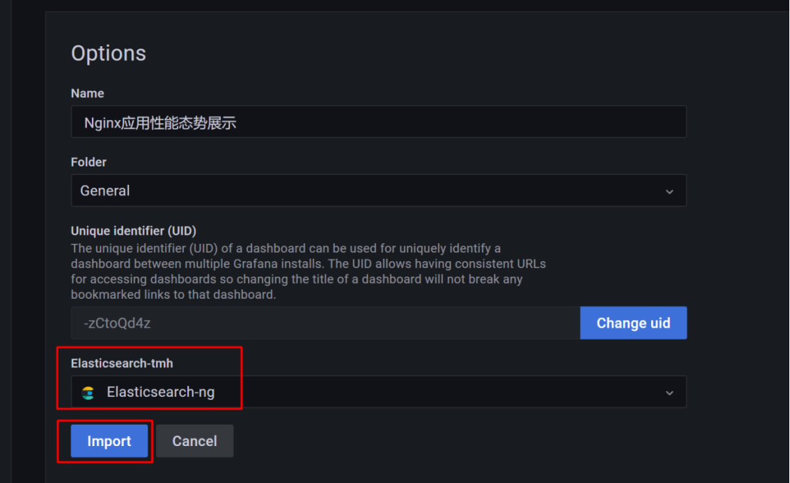Image resolution: width=790 pixels, height=483 pixels.
Task: Focus the Name field containing Nginx应用性能态势展示
Action: click(379, 122)
